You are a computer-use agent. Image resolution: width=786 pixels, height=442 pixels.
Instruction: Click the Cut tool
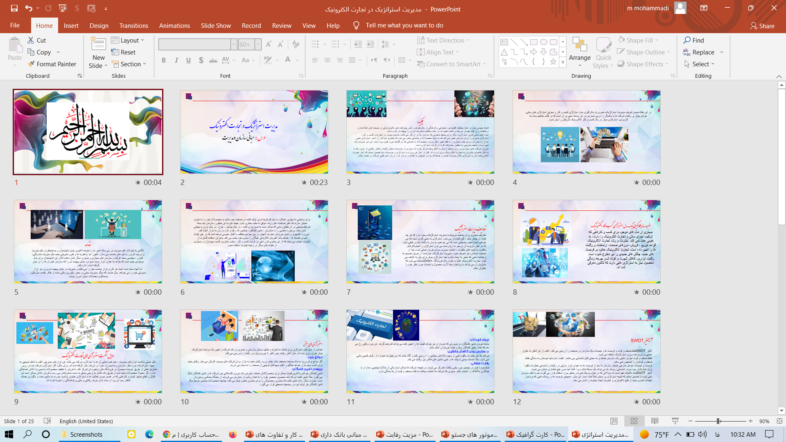point(37,40)
